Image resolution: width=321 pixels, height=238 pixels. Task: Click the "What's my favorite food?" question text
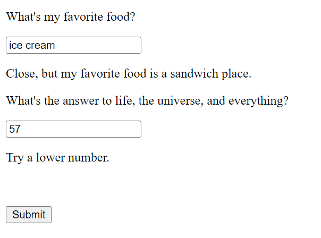pos(71,17)
